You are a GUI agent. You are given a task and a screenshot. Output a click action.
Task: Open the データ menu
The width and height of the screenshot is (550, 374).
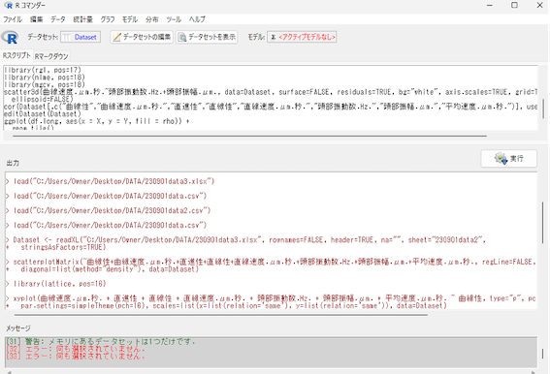point(58,19)
